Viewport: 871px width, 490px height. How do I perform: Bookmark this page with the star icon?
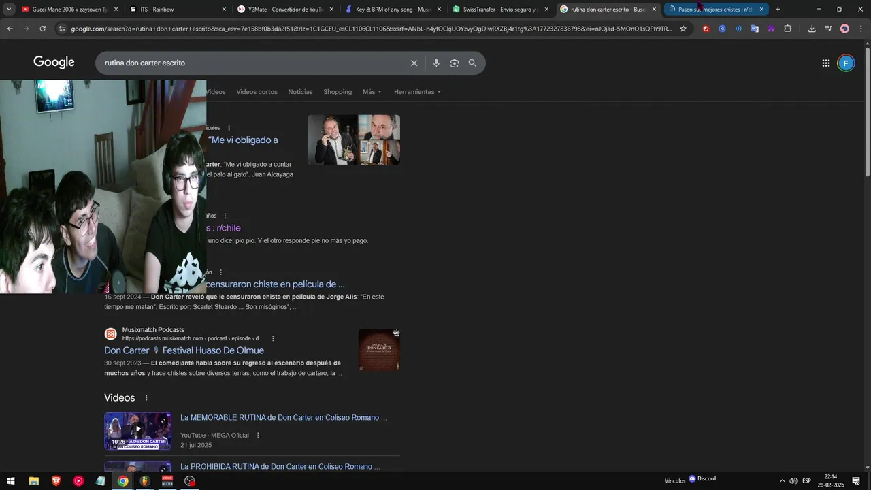click(683, 29)
